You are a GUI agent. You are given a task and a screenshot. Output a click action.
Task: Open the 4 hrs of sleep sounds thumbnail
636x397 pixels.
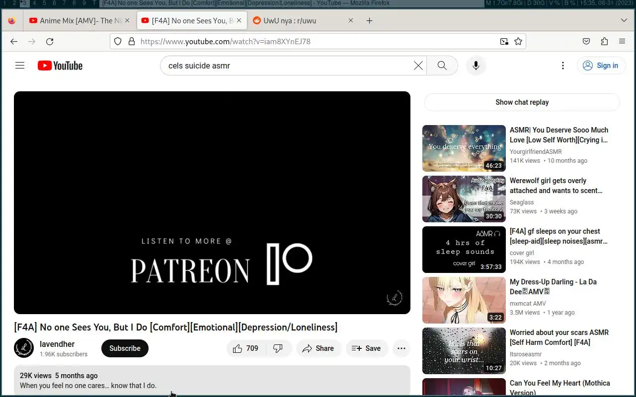pos(464,250)
